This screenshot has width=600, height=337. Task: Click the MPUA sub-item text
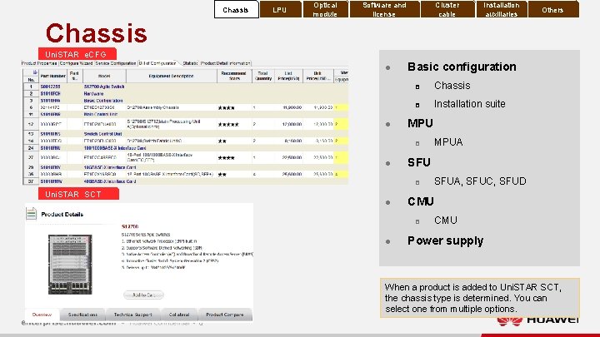(448, 142)
